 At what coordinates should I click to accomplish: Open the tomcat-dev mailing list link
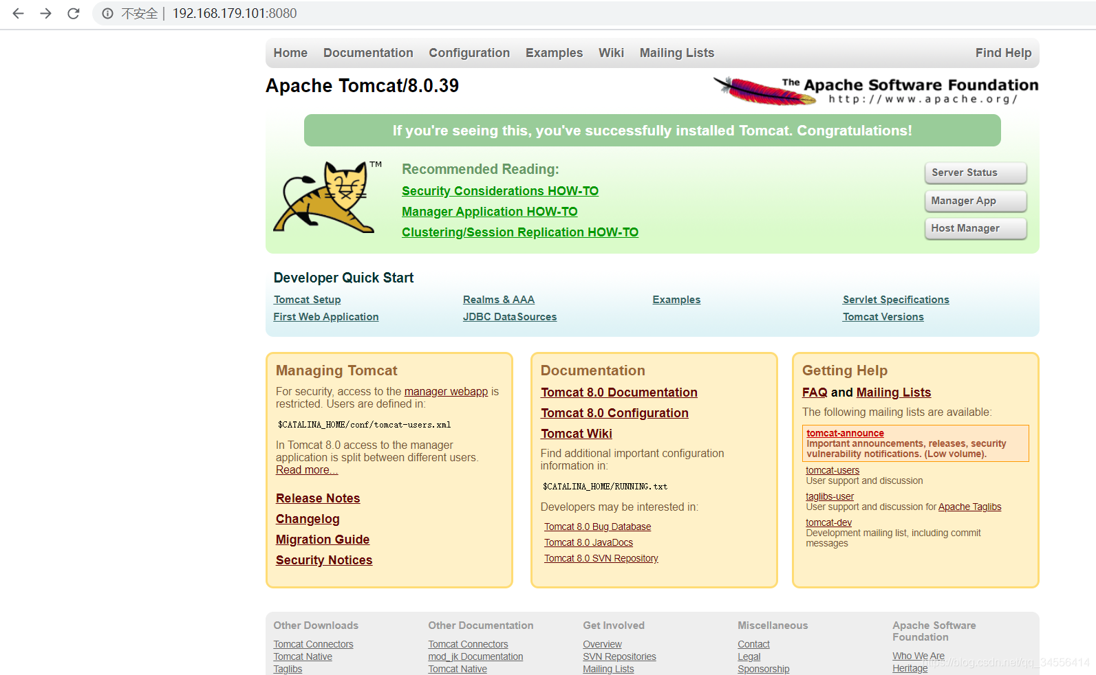pos(828,522)
